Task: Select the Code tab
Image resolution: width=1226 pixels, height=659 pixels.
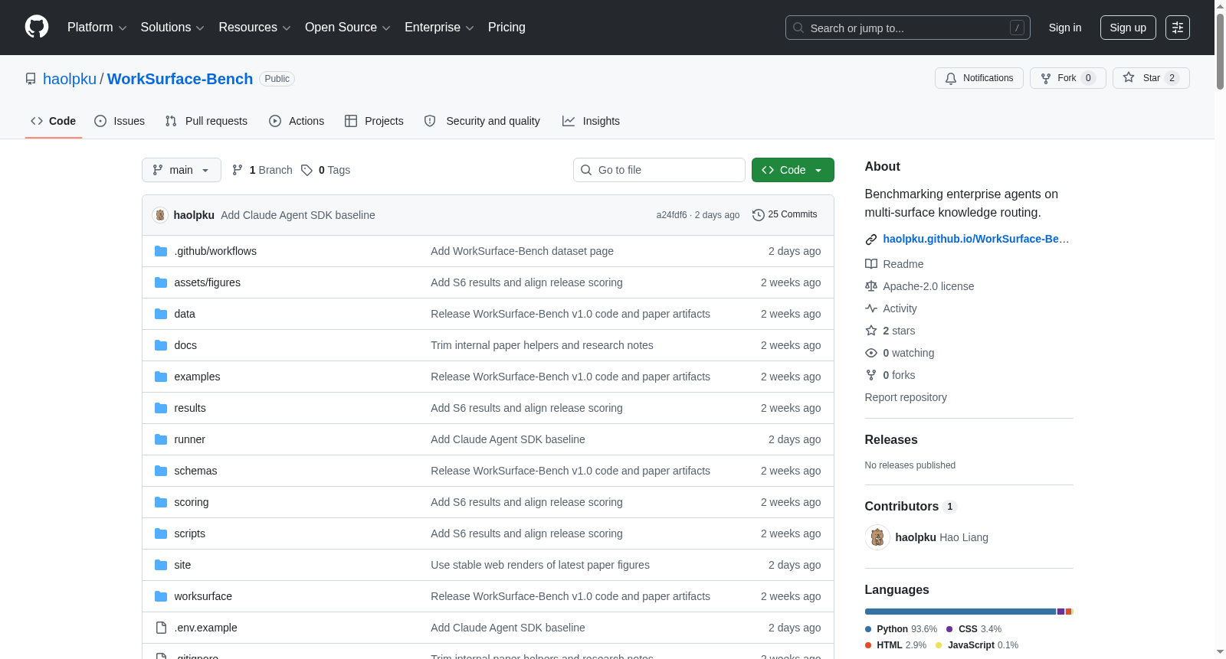Action: (x=54, y=121)
